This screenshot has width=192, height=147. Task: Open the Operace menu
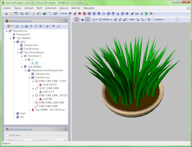[64, 8]
